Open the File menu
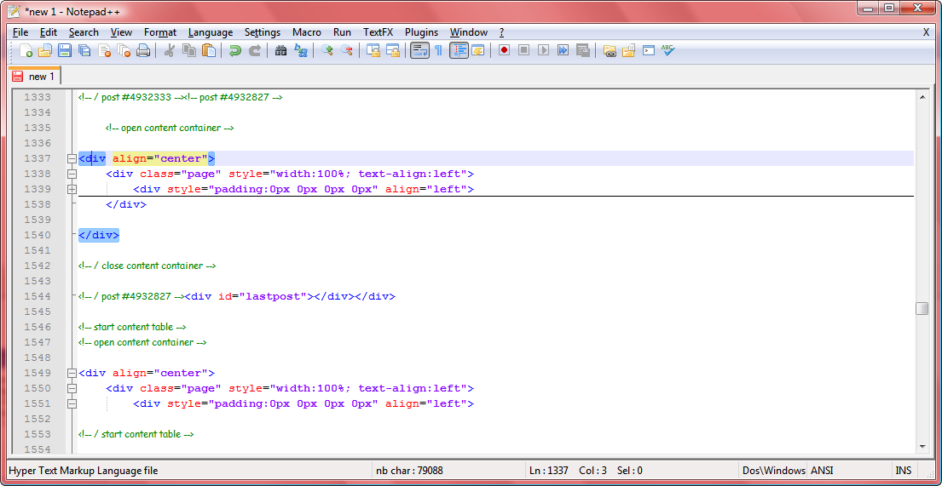Image resolution: width=942 pixels, height=486 pixels. point(20,32)
